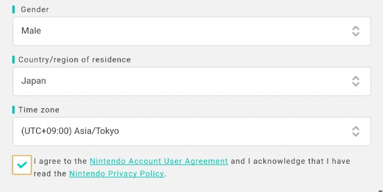Click the Time zone field label
This screenshot has height=192, width=383.
(39, 110)
